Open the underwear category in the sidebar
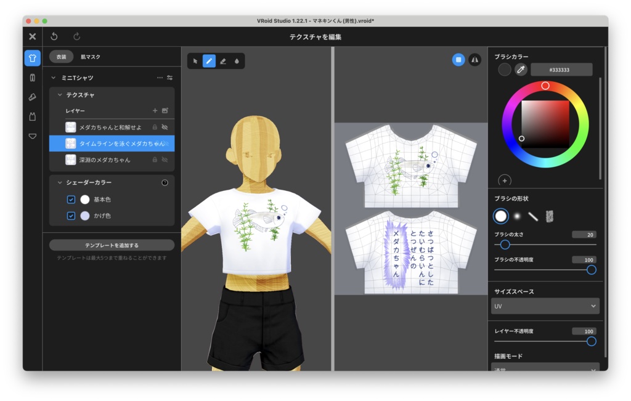This screenshot has height=401, width=631. (33, 136)
